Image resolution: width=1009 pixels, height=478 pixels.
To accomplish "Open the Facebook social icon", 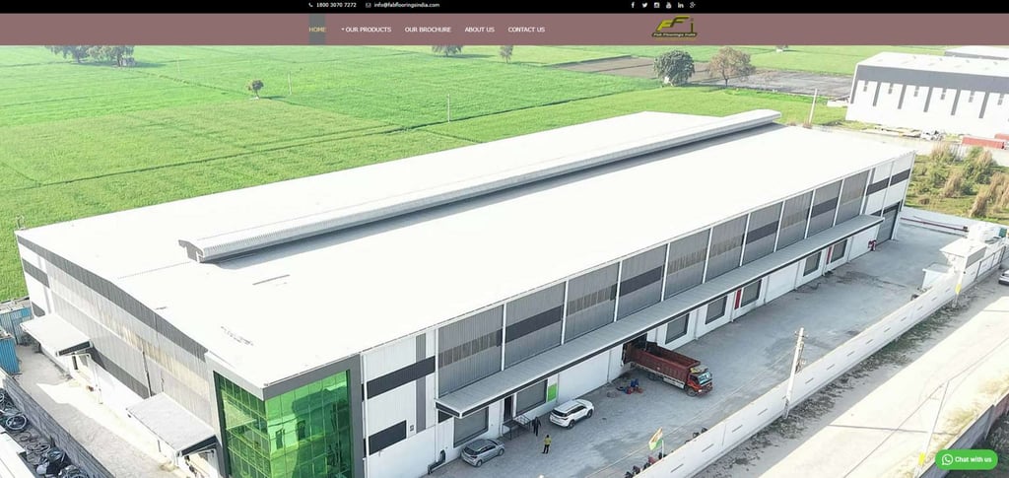I will point(633,5).
